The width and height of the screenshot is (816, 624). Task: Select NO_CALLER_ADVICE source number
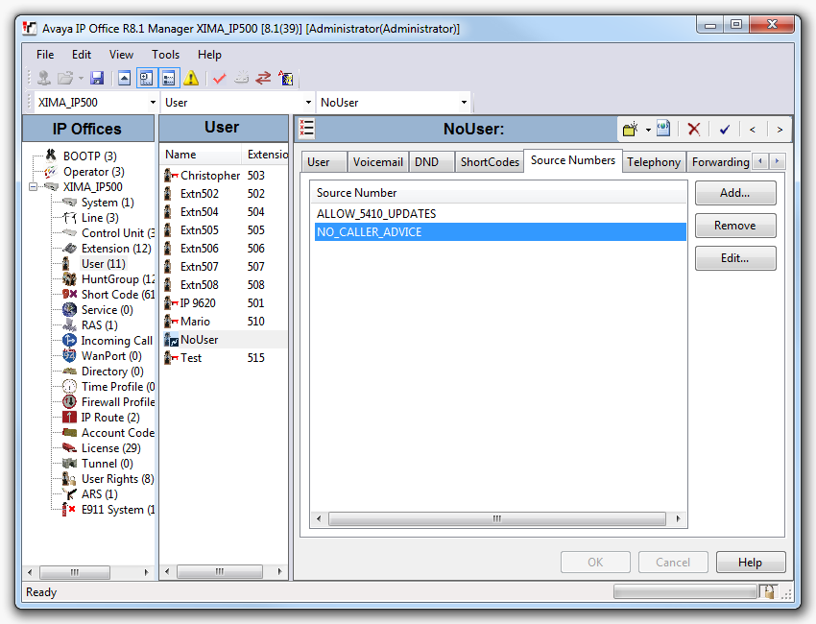click(500, 232)
